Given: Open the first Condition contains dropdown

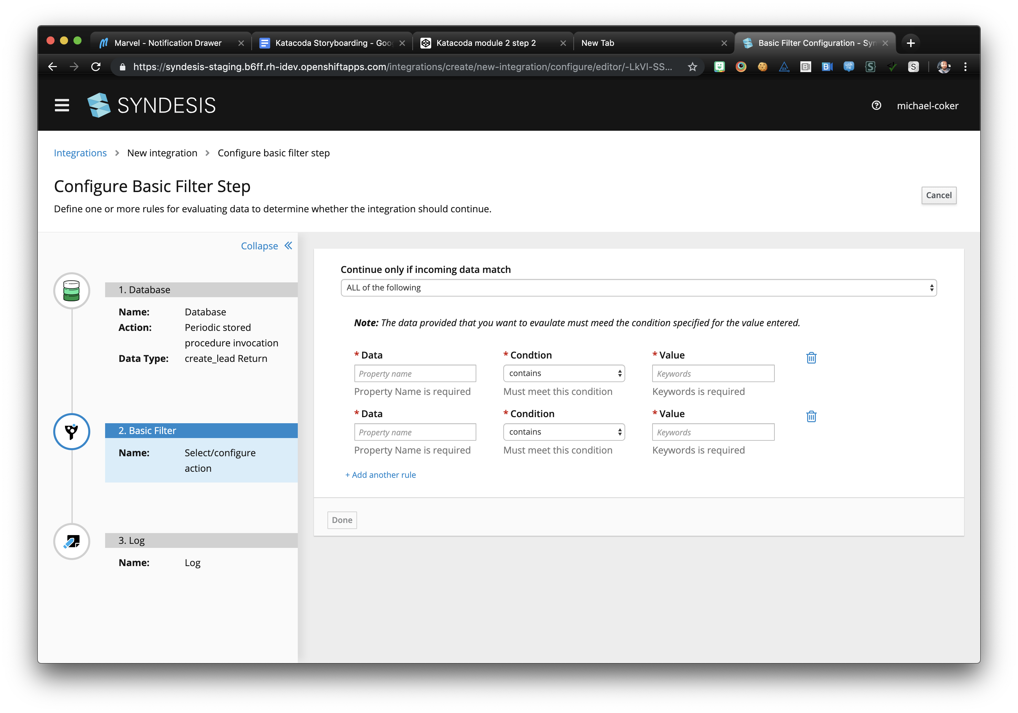Looking at the screenshot, I should pyautogui.click(x=564, y=373).
